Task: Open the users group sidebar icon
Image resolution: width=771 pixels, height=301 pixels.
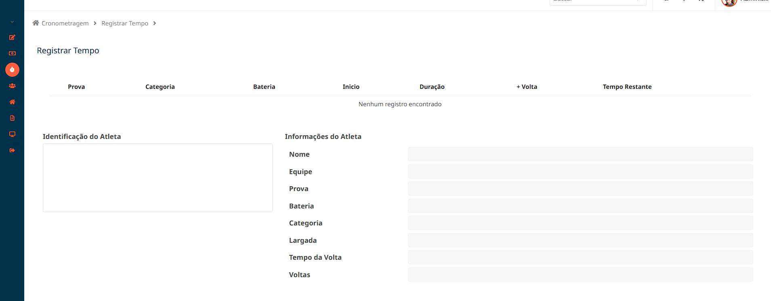Action: click(12, 86)
